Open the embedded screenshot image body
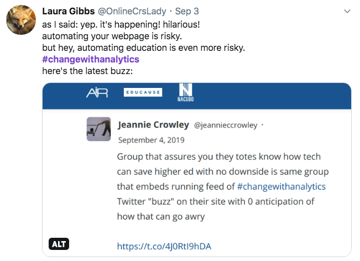This screenshot has height=261, width=360. coord(197,170)
